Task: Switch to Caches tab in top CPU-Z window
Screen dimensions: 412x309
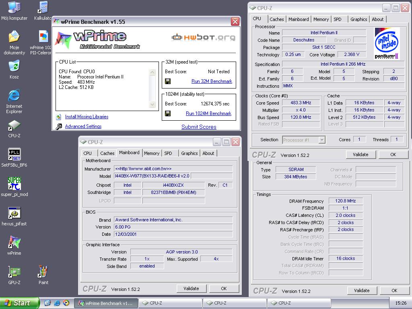Action: click(x=277, y=19)
